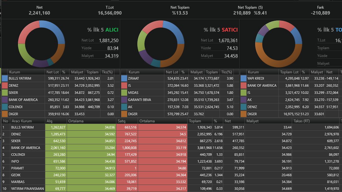Click T.Lot value 16,566,090
The width and height of the screenshot is (342, 192).
[x=110, y=13]
